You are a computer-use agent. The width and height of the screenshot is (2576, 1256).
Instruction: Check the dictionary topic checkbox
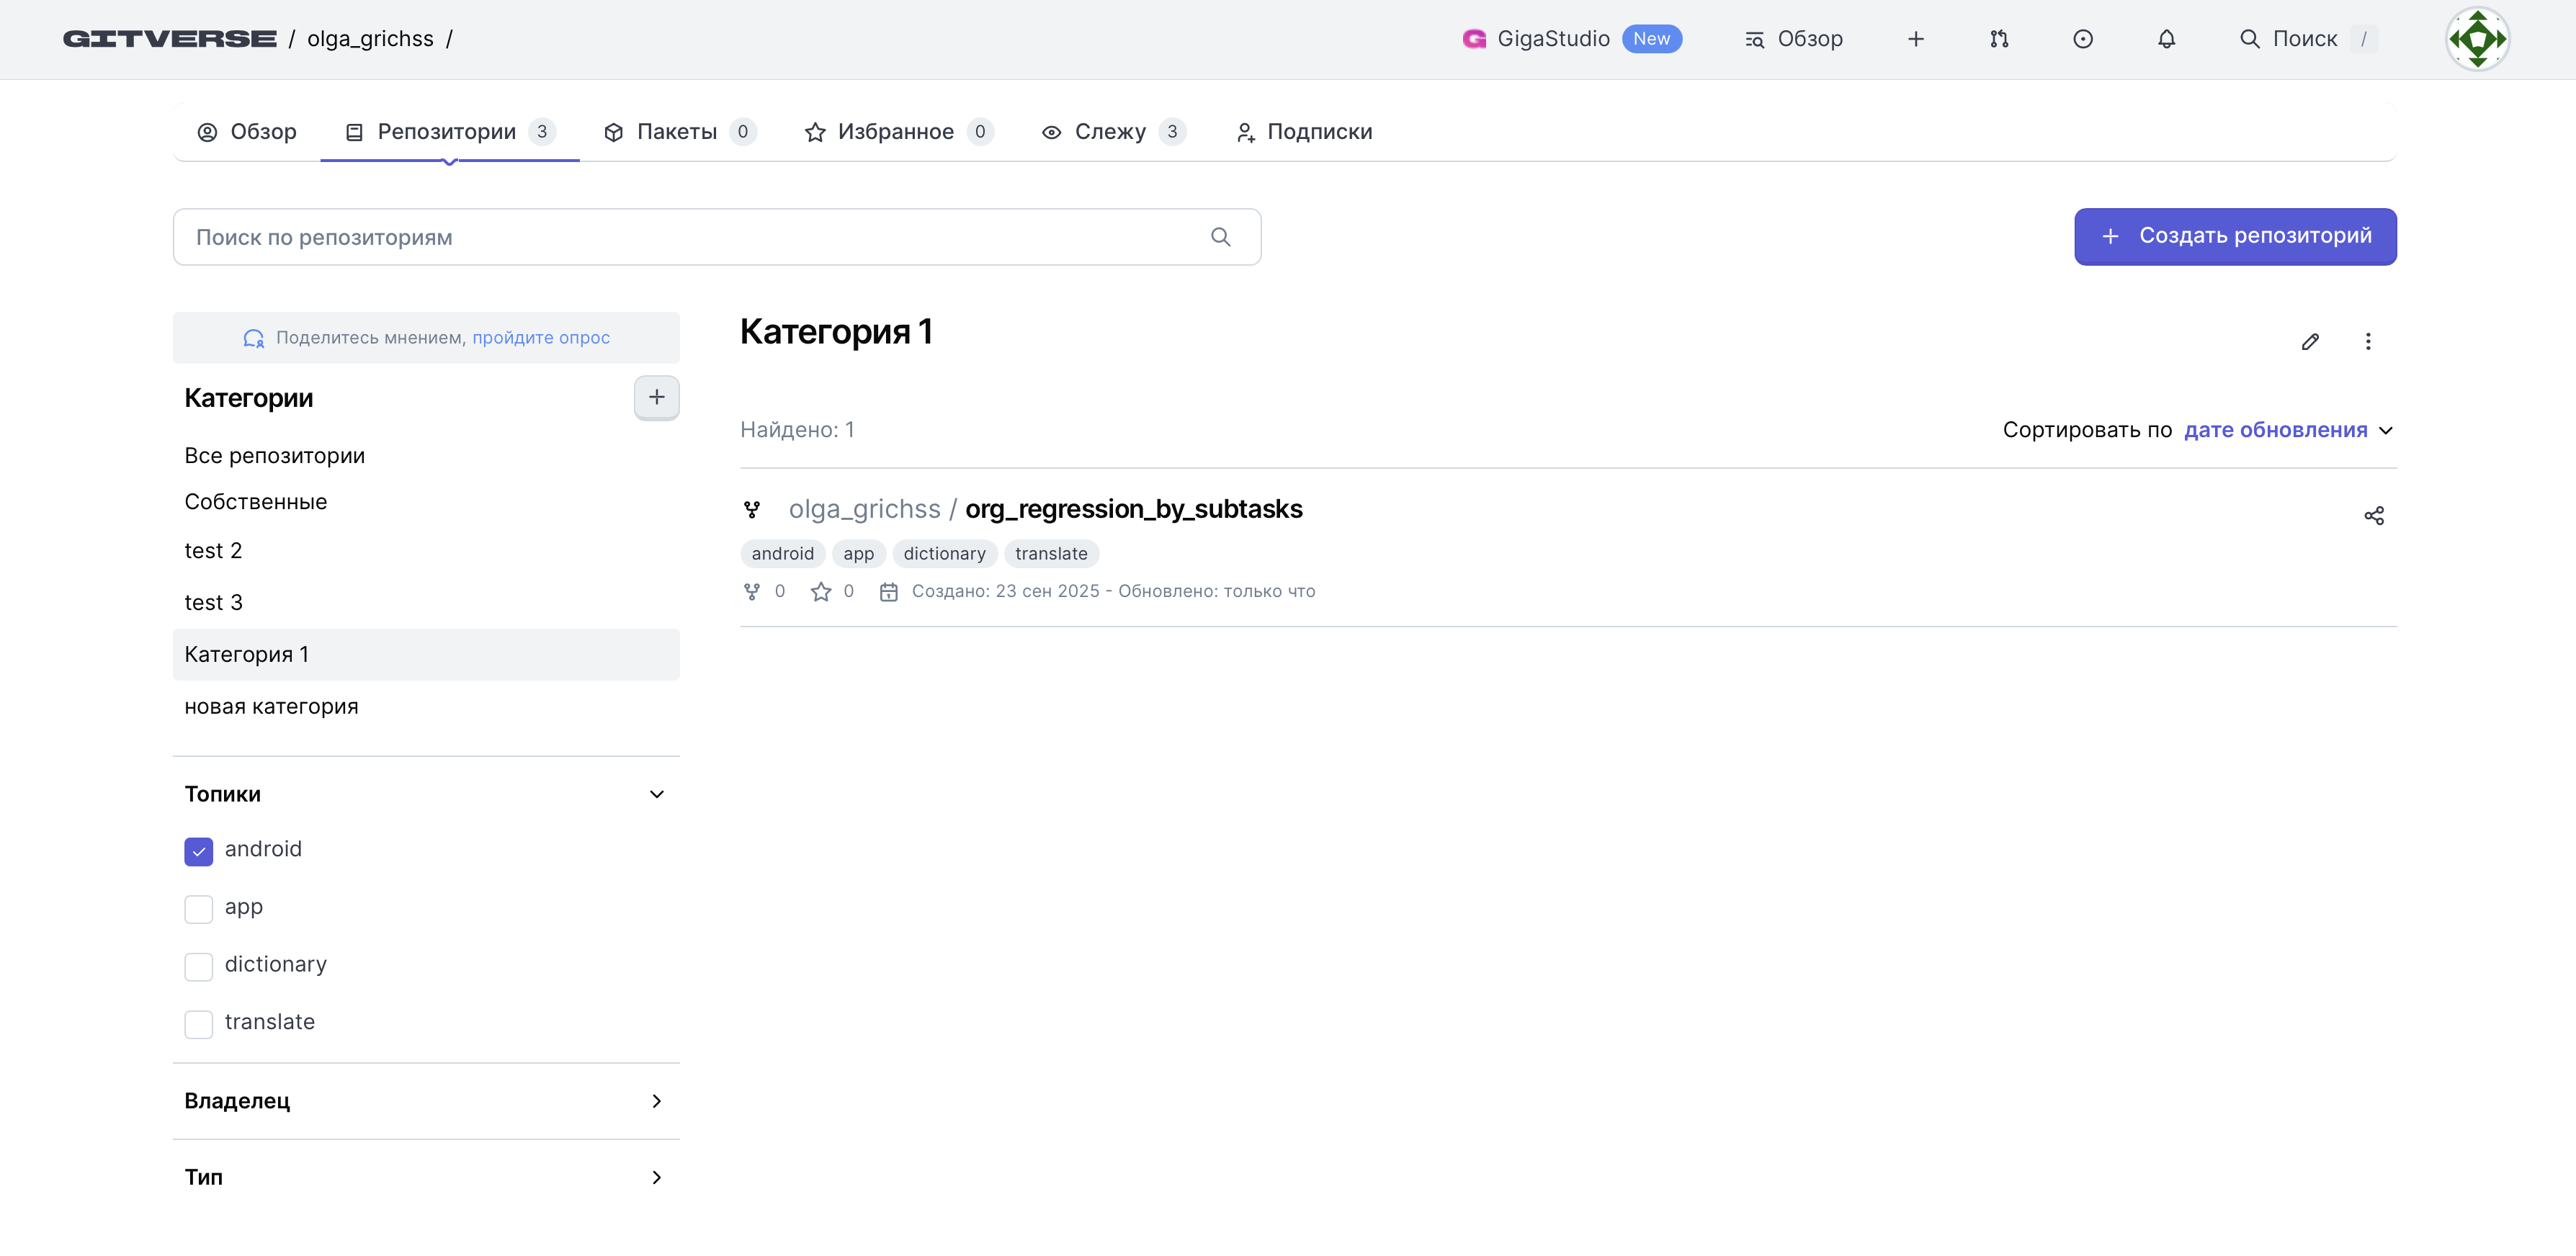tap(198, 966)
